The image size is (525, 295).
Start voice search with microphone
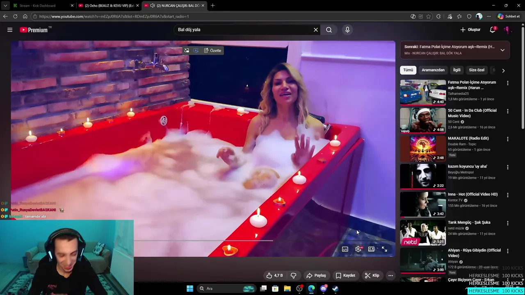pos(347,30)
